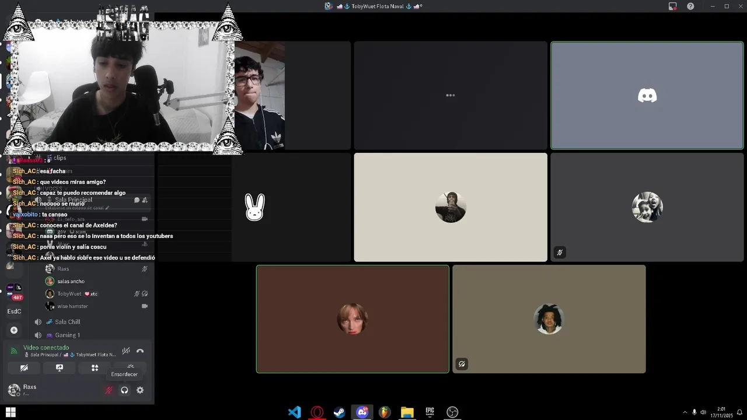Image resolution: width=747 pixels, height=420 pixels.
Task: Open the taskbar clock showing 2:01
Action: [721, 412]
